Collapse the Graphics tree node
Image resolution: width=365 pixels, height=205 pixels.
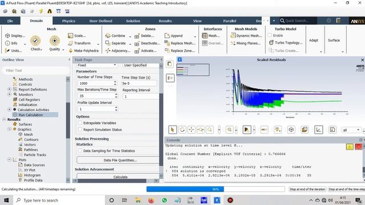(9, 129)
